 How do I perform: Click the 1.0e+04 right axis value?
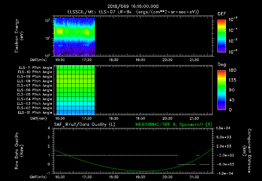click(223, 128)
